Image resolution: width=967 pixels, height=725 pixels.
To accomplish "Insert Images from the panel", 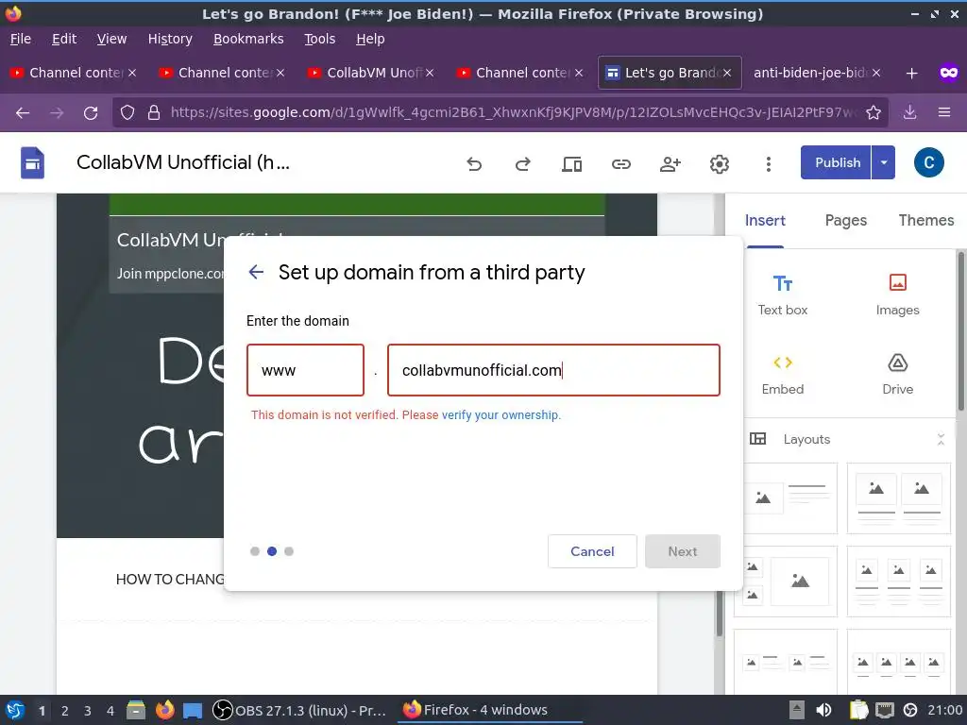I will (x=897, y=295).
